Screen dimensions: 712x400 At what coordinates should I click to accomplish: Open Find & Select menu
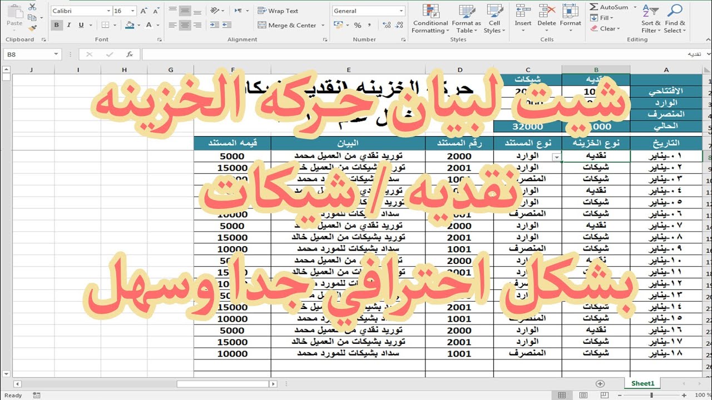tap(675, 19)
